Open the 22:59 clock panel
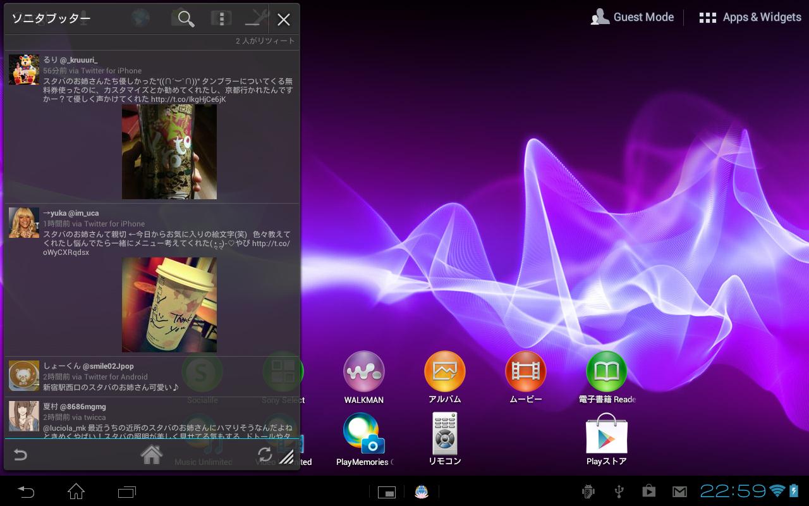 733,491
